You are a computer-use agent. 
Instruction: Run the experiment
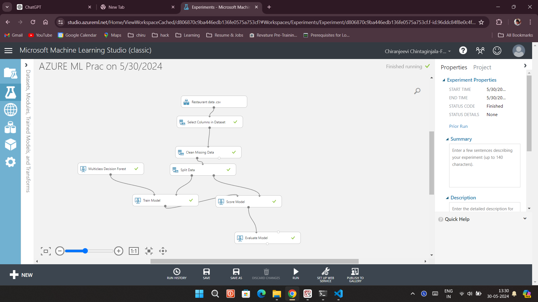coord(296,274)
